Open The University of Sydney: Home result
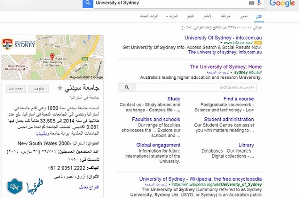The height and width of the screenshot is (198, 299). click(226, 67)
